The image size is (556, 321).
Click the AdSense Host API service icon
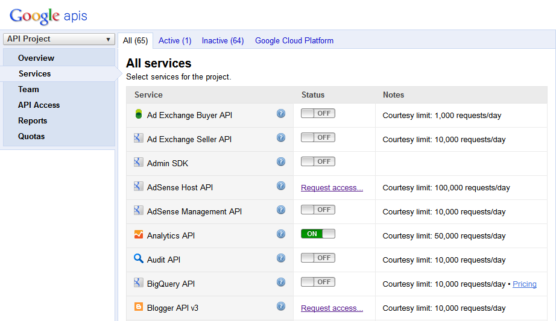[138, 186]
